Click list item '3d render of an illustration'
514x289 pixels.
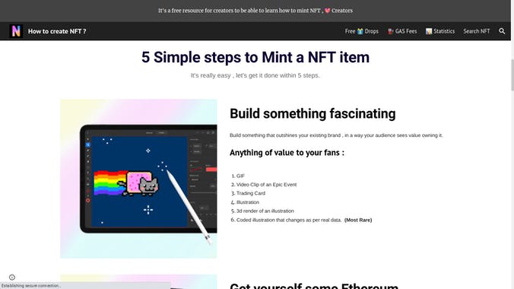point(265,211)
